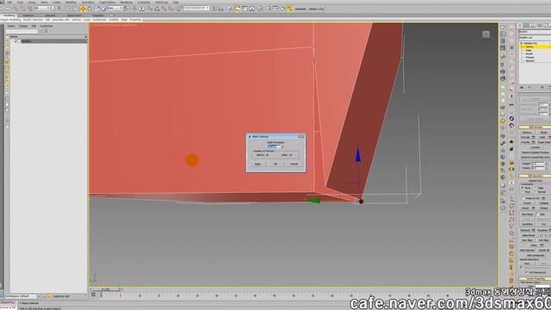Select Element sub-object level in stack
This screenshot has height=310, width=551.
tap(530, 60)
